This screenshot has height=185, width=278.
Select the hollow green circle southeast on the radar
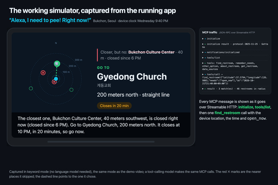71,90
